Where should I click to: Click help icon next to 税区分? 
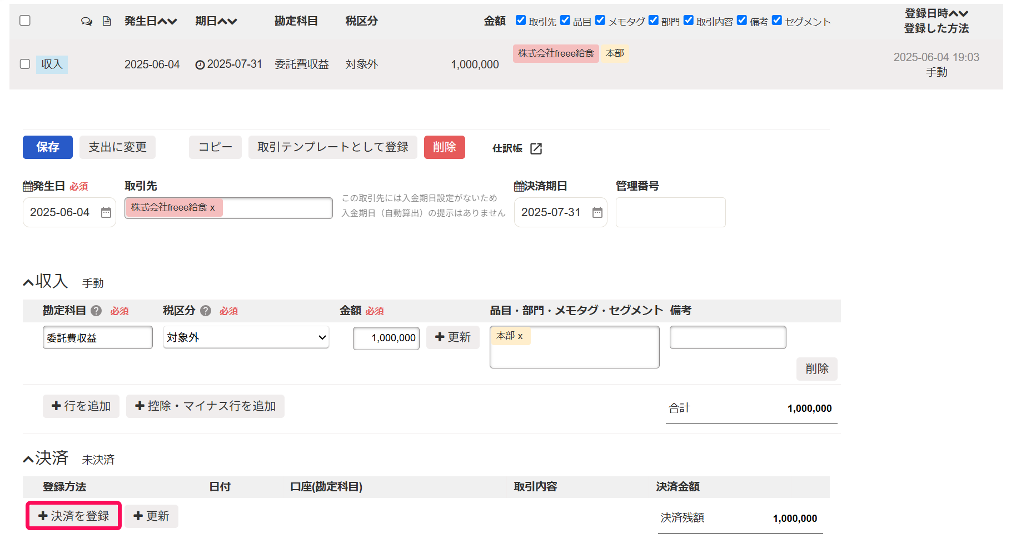(x=206, y=311)
